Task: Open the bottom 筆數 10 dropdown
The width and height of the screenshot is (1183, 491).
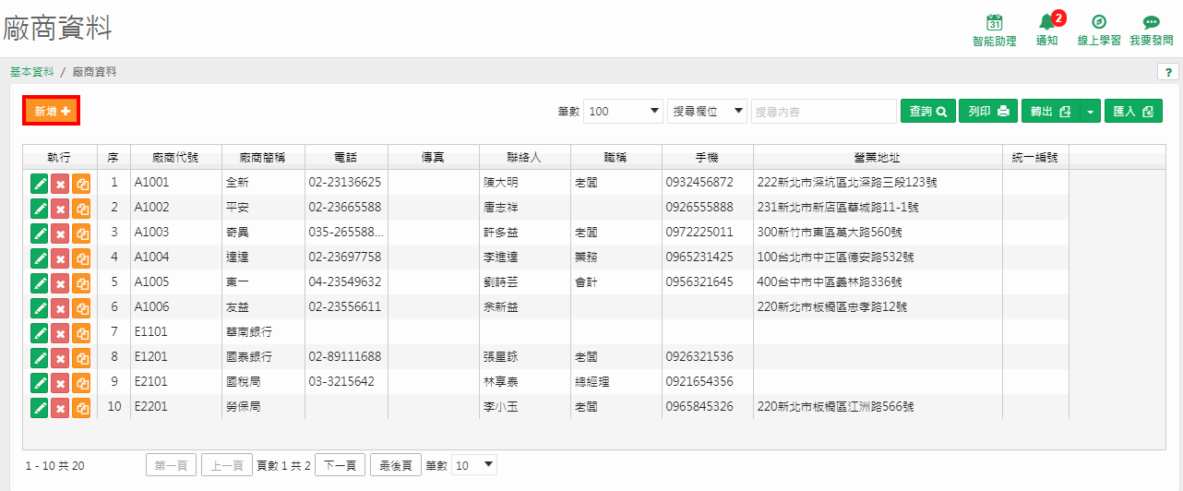Action: [475, 465]
